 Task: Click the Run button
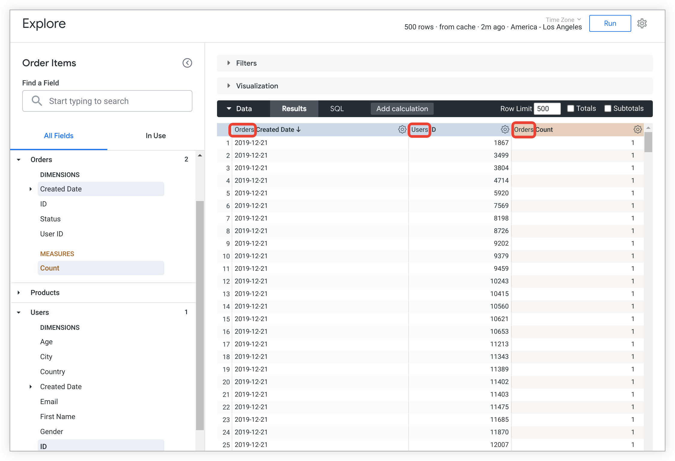click(x=610, y=23)
